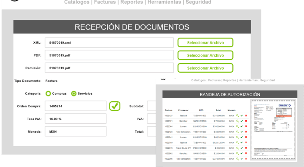Approve invoice 1022427 with green check

coord(241,116)
